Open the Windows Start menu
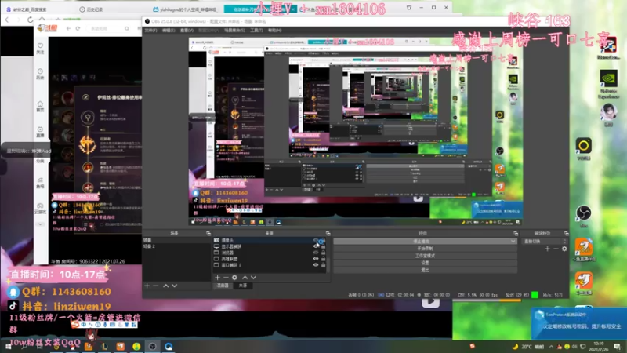Image resolution: width=627 pixels, height=353 pixels. click(8, 346)
